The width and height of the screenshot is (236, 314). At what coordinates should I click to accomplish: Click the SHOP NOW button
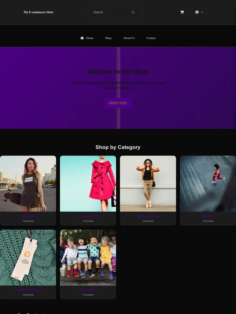(118, 103)
